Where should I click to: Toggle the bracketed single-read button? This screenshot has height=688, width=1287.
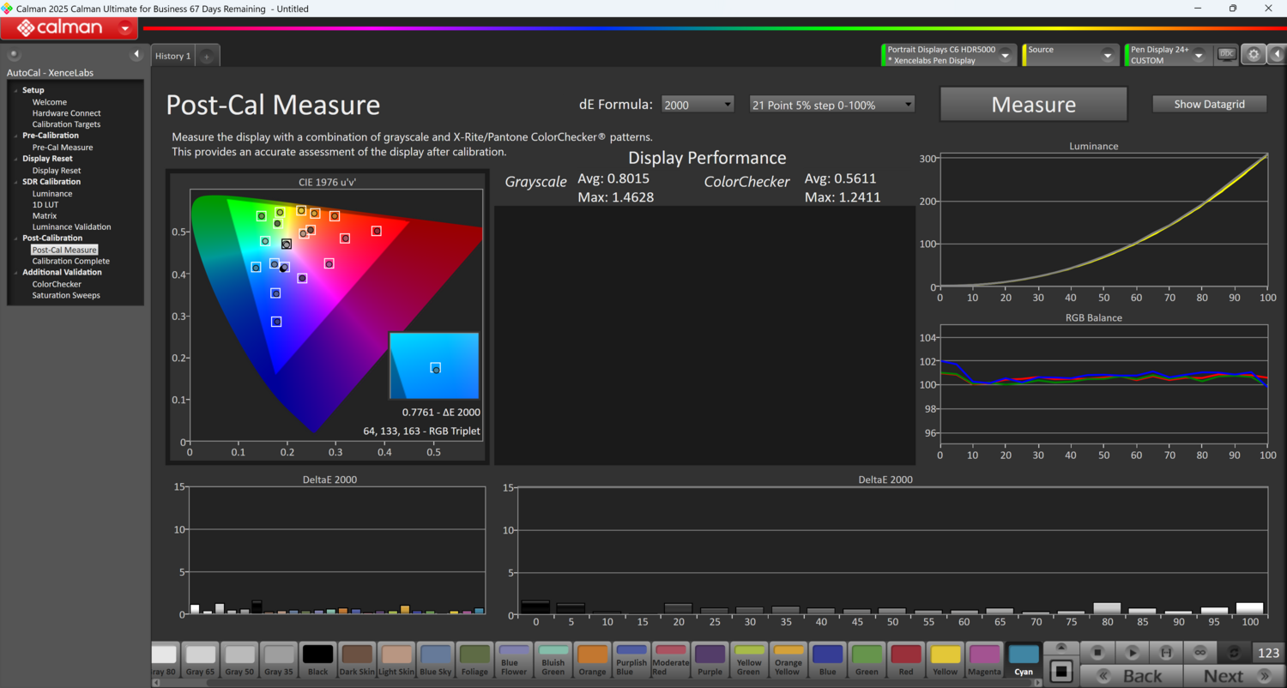coord(1166,653)
